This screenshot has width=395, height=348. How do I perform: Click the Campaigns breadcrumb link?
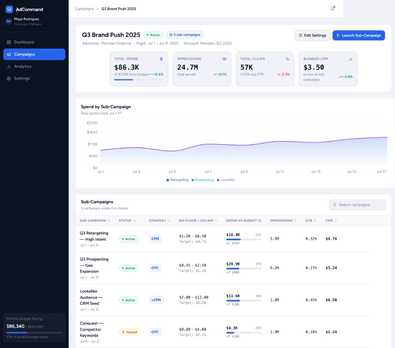tap(84, 9)
